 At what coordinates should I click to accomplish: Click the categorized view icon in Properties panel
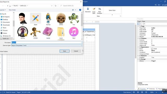pos(138,24)
